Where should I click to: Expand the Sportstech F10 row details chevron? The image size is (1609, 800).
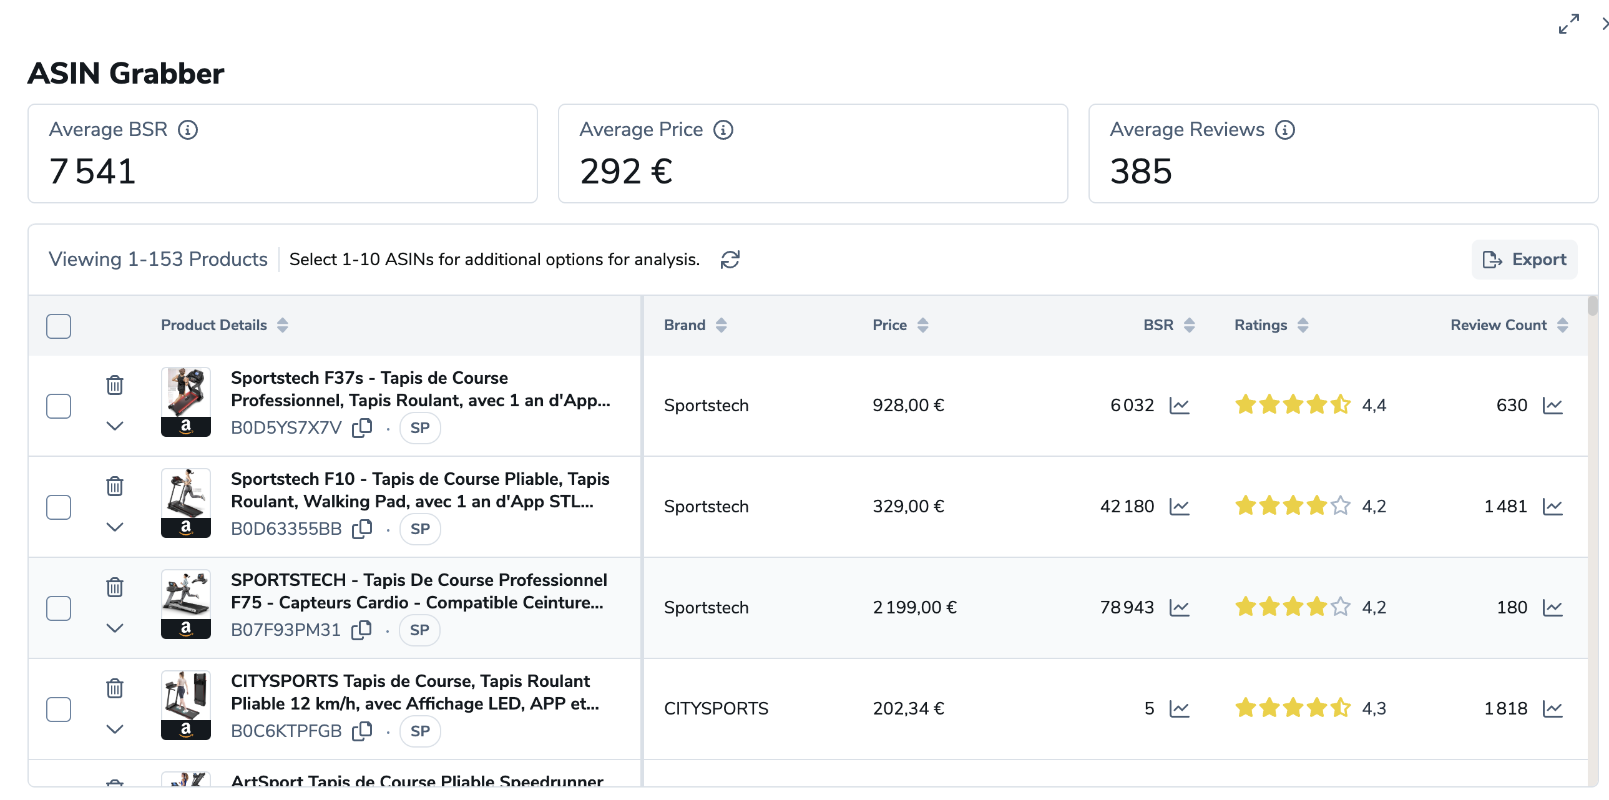pos(114,527)
